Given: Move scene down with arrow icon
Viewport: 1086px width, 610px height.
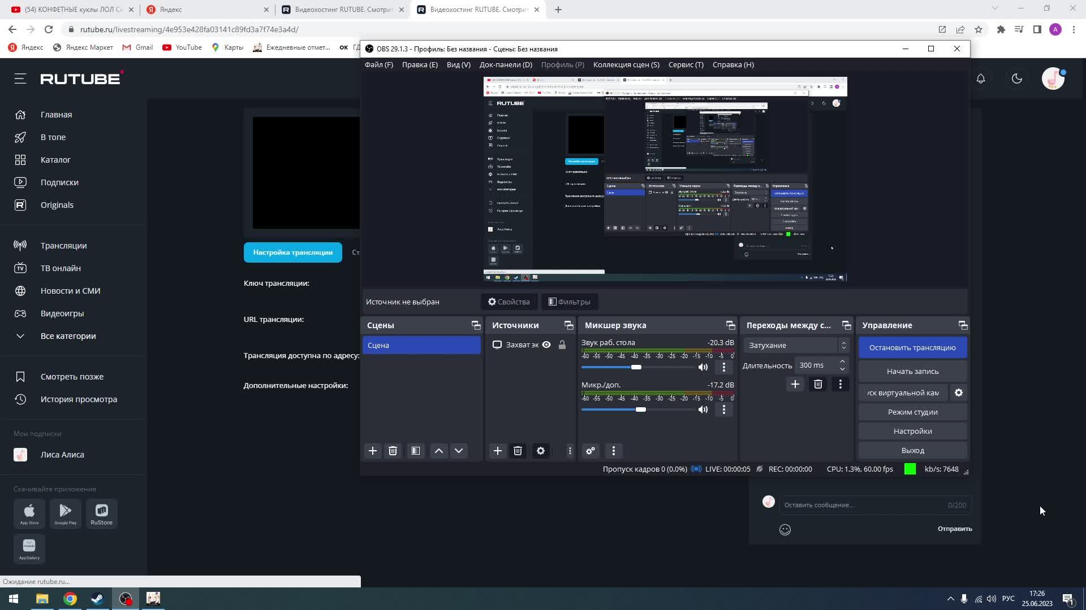Looking at the screenshot, I should click(459, 451).
